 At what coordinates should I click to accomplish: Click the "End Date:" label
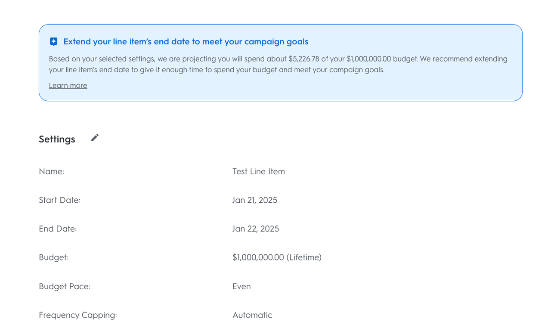point(58,229)
